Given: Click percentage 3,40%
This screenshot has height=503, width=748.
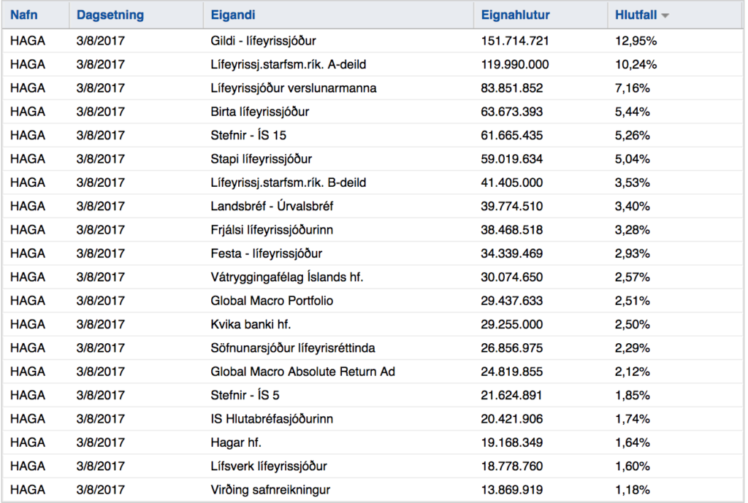Looking at the screenshot, I should pos(633,206).
